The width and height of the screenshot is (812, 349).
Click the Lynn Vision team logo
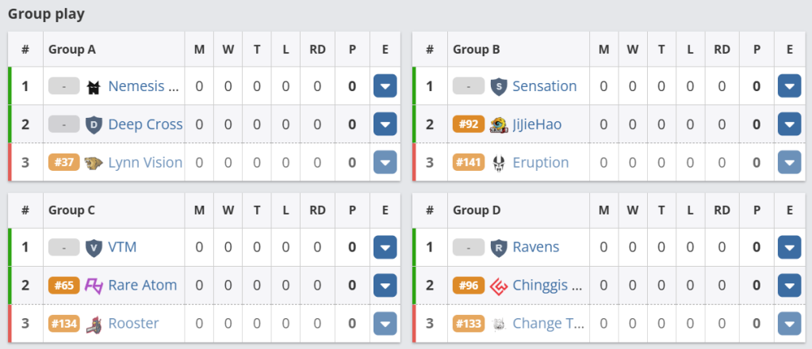pyautogui.click(x=94, y=162)
